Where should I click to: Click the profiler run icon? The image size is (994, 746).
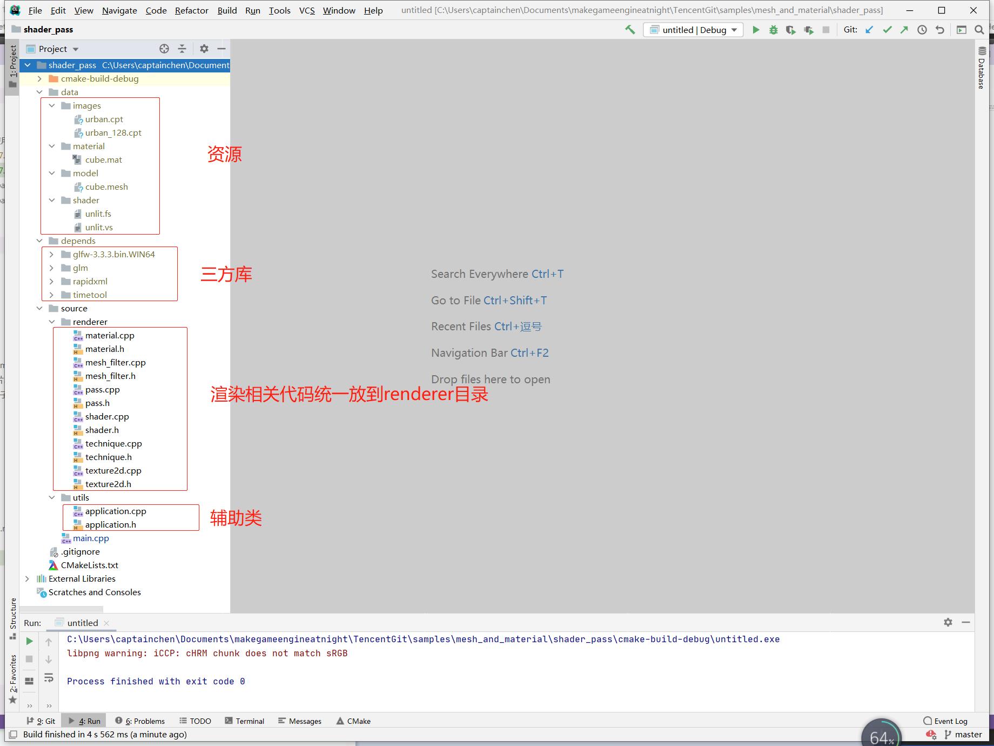point(809,30)
